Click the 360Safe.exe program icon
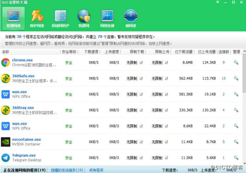Screen dimensions: 246x173 coord(6,78)
